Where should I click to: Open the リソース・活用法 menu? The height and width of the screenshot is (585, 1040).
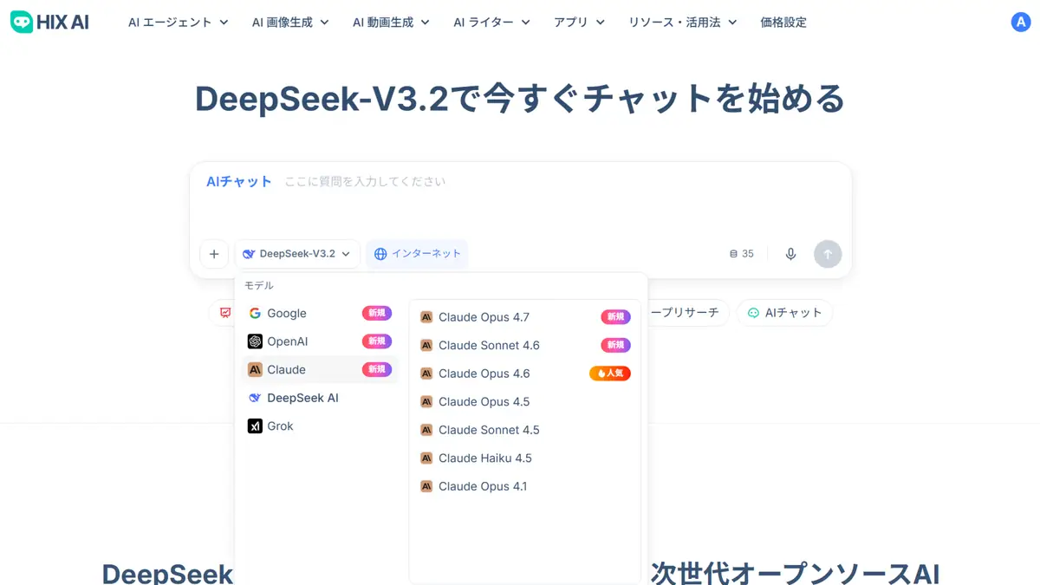(x=683, y=23)
